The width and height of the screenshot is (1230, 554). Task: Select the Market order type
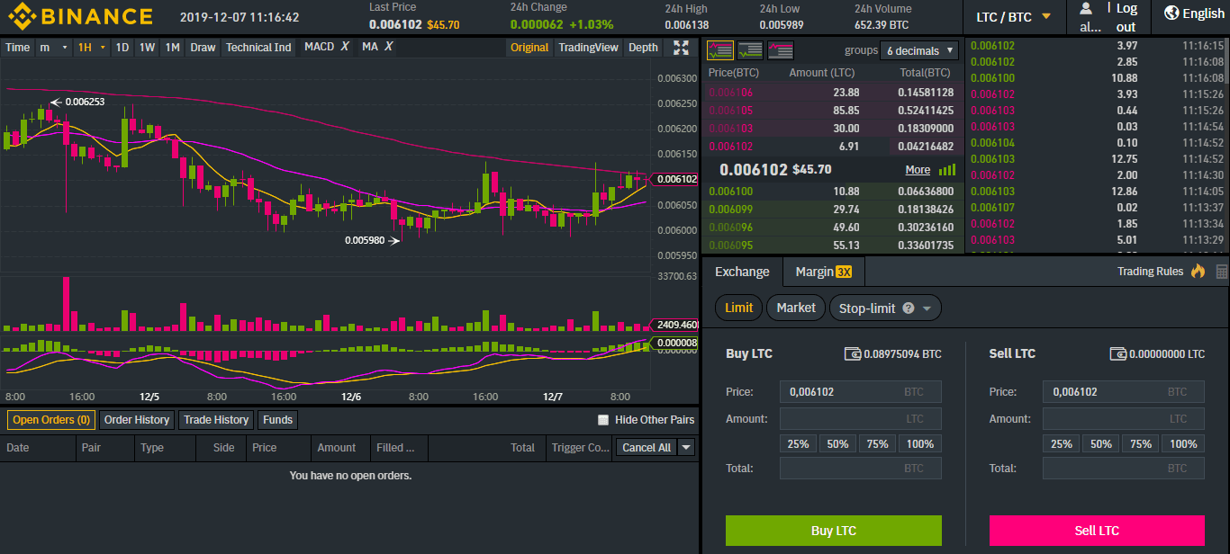point(796,308)
